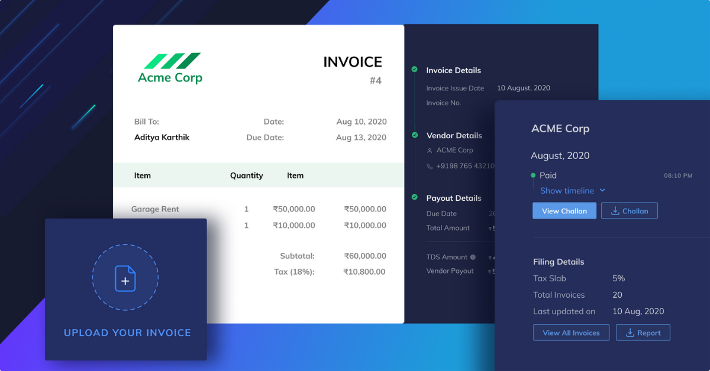Click the file plus upload icon
Viewport: 710px width, 371px height.
click(x=125, y=278)
